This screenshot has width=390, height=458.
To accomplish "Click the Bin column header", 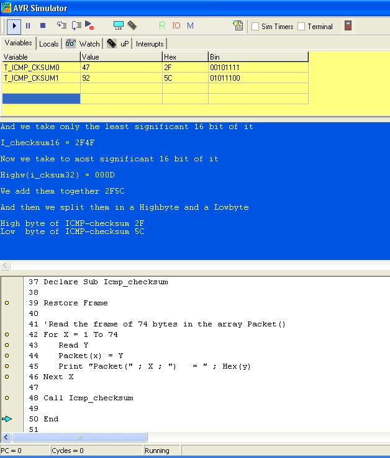I will click(258, 56).
